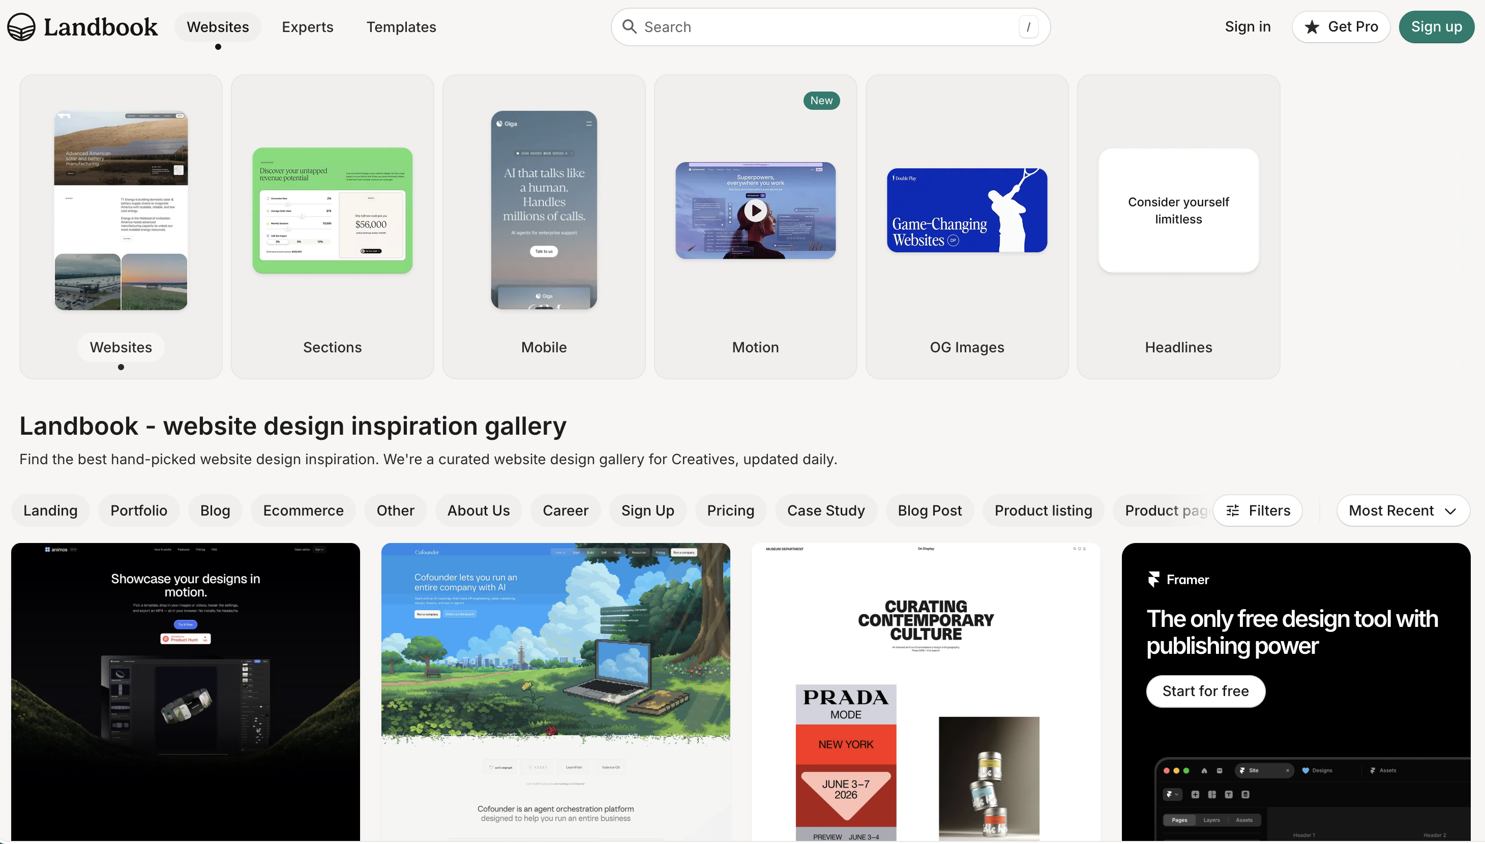This screenshot has height=844, width=1485.
Task: Click the Get Pro button
Action: [x=1341, y=26]
